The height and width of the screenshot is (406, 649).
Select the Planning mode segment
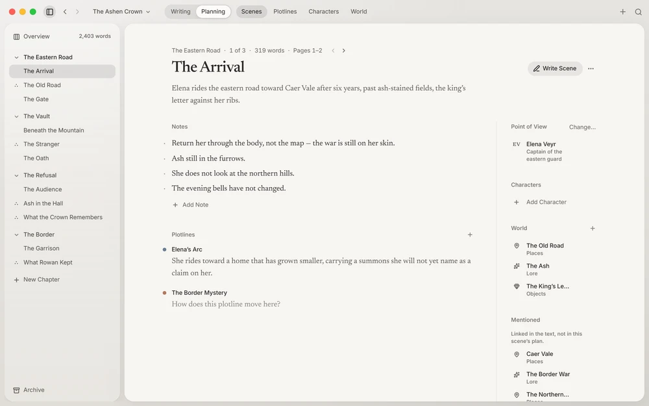tap(213, 12)
